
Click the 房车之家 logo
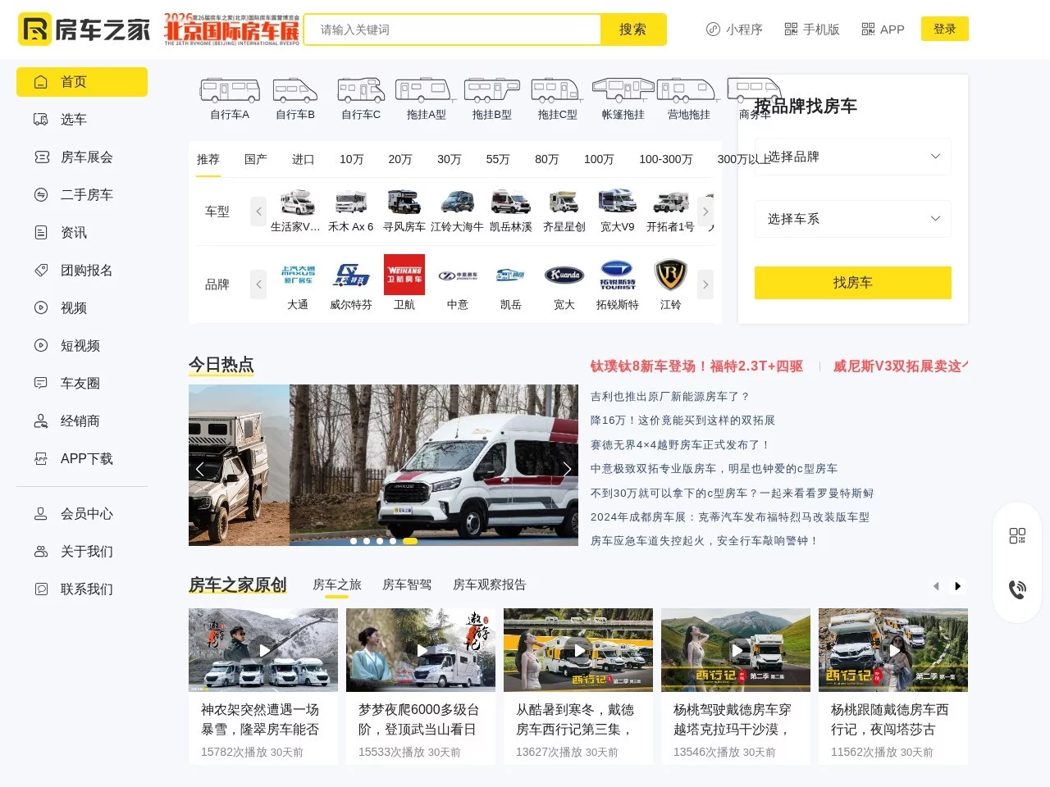[x=82, y=29]
